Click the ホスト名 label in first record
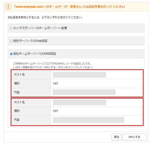This screenshot has height=145, width=152. click(19, 74)
